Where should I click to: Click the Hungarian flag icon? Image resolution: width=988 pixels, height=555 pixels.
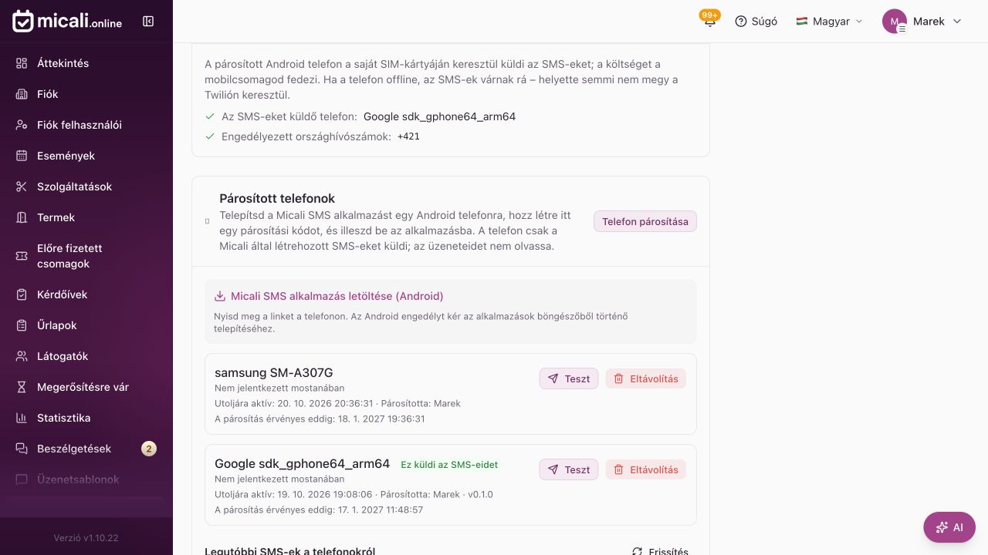(802, 22)
